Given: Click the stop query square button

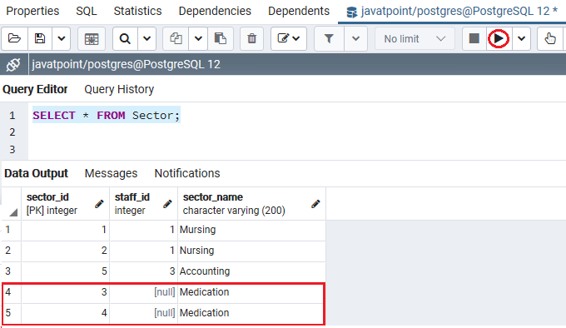Looking at the screenshot, I should pos(474,38).
